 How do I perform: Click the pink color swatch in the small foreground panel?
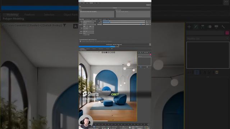[x=150, y=54]
